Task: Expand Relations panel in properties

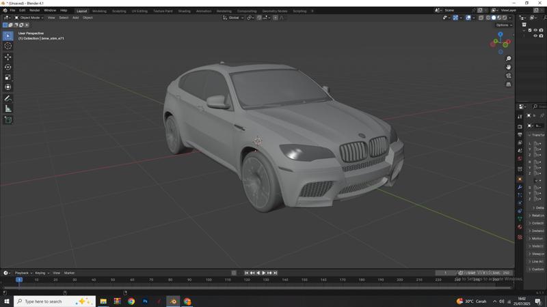Action: click(x=537, y=216)
